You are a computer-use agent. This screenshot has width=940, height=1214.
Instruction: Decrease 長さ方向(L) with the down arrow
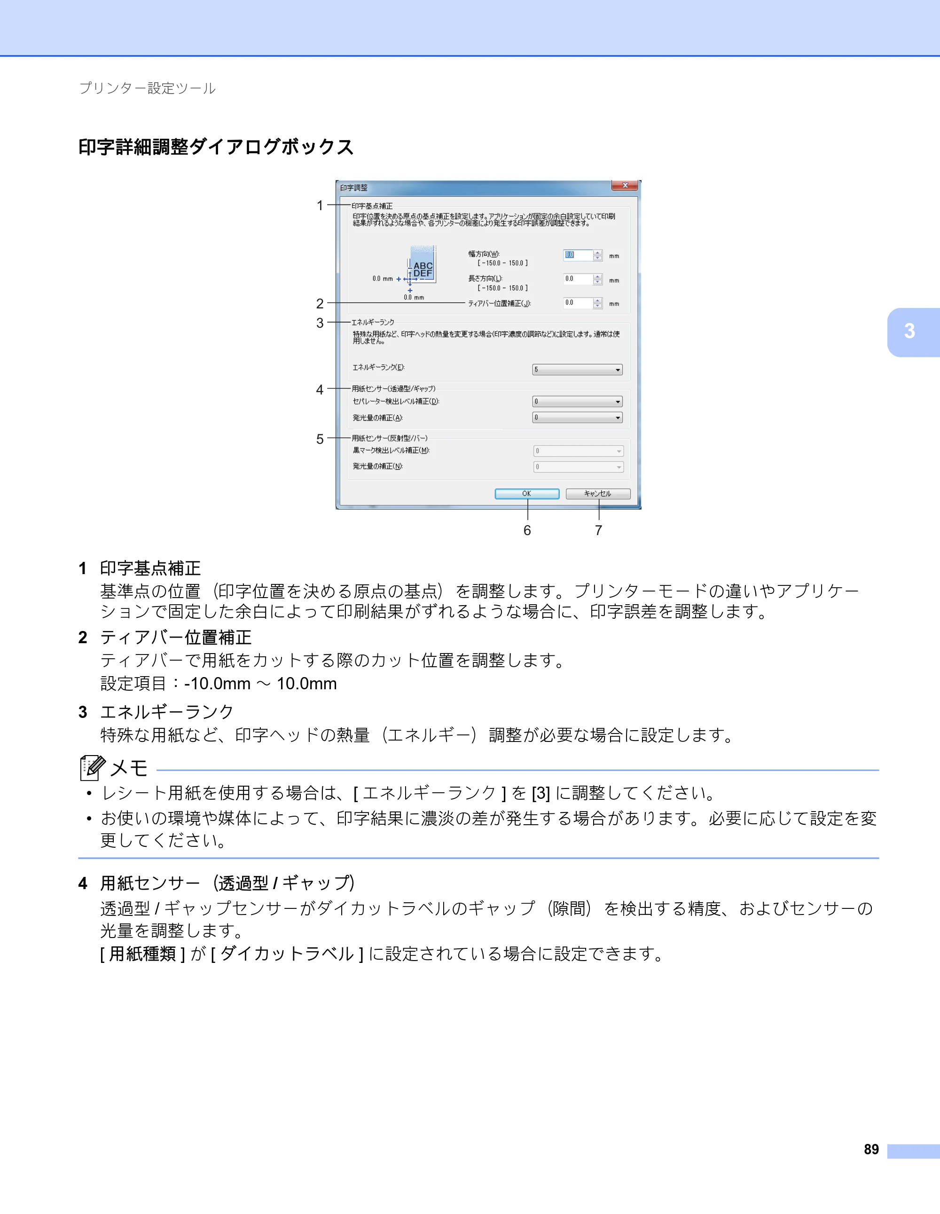tap(598, 283)
